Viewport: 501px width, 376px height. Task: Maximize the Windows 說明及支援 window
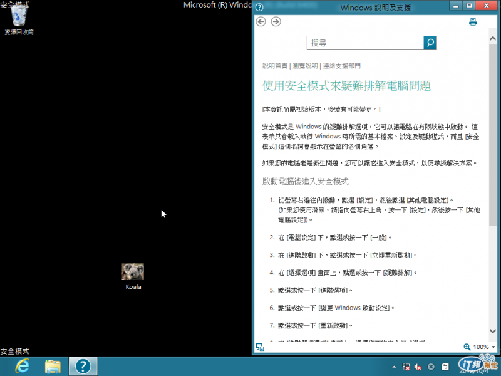click(x=469, y=6)
